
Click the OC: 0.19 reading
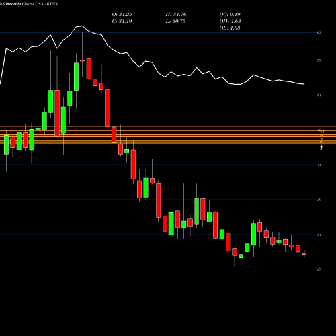(230, 15)
